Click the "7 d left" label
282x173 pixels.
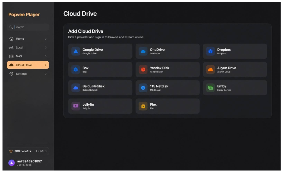click(x=39, y=151)
